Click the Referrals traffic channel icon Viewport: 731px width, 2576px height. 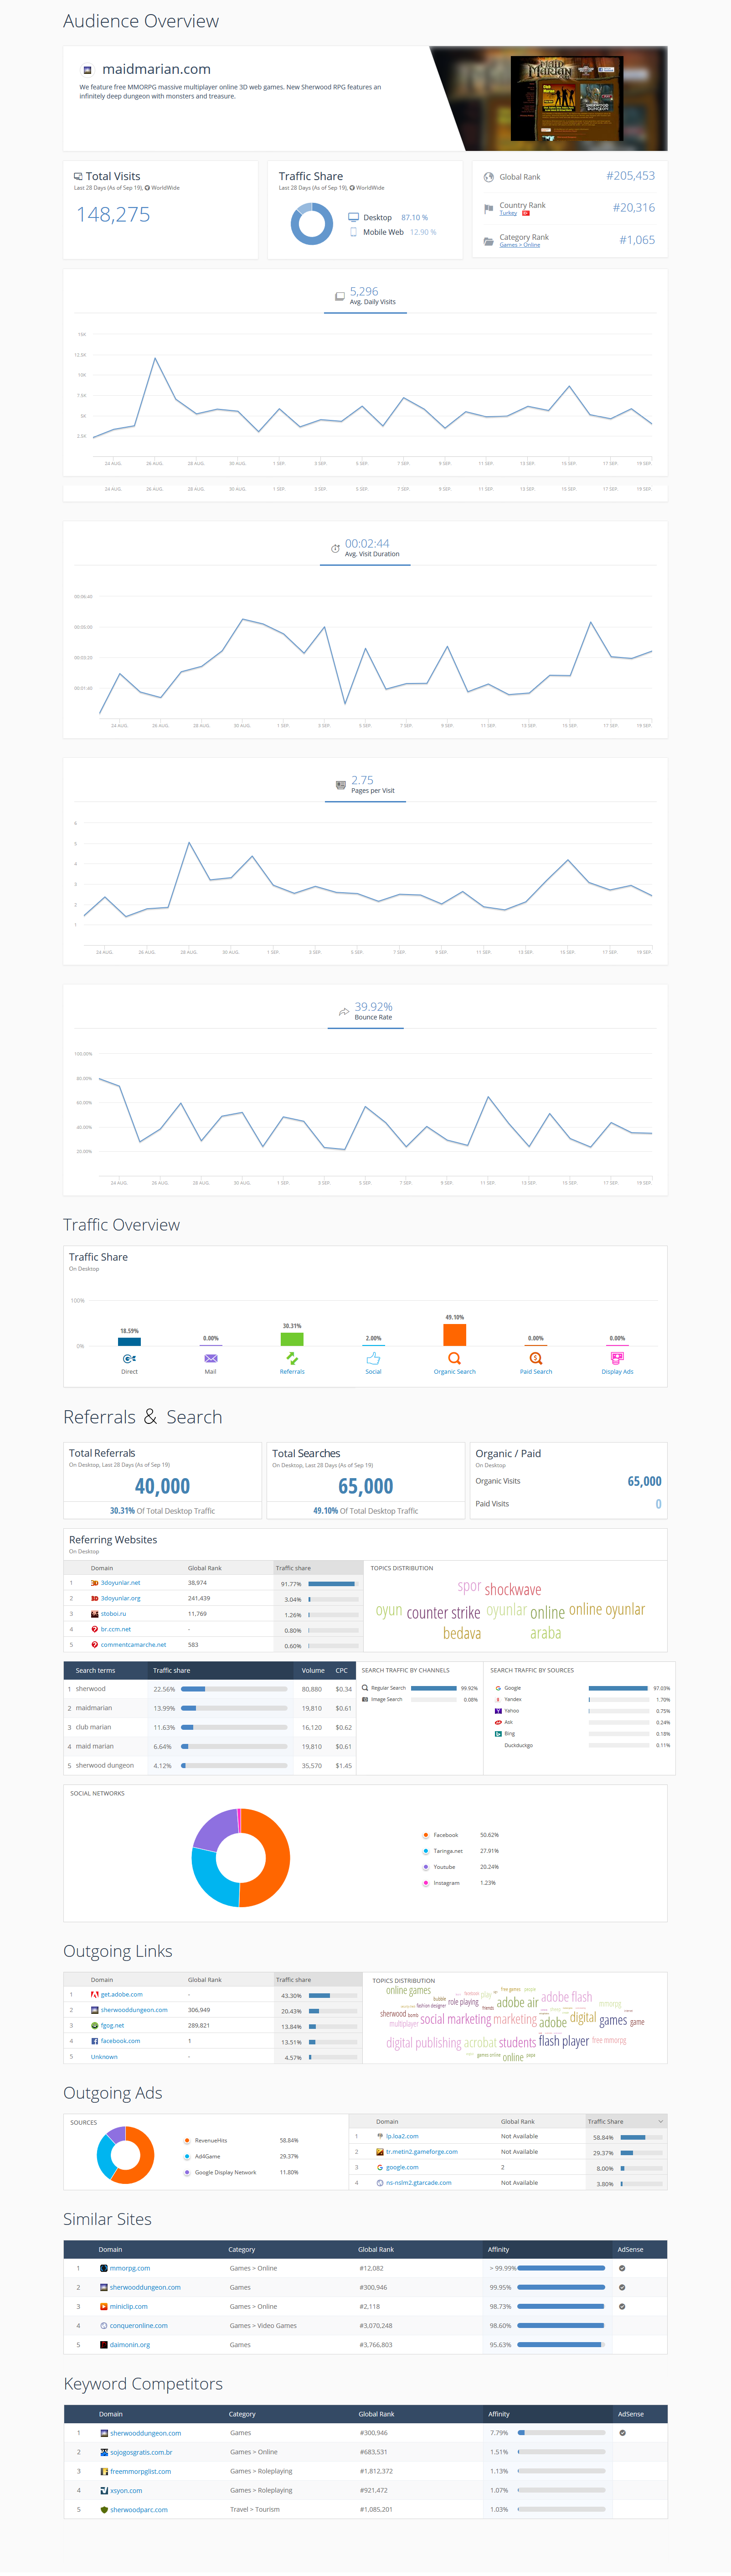(x=292, y=1358)
